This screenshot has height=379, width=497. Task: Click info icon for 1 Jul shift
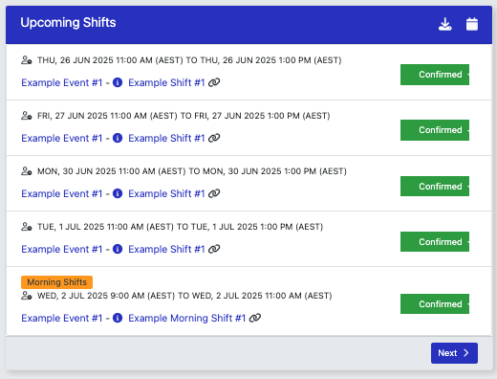[x=118, y=249]
